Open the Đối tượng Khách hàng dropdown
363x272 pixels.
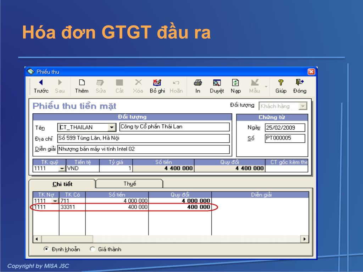pos(303,106)
